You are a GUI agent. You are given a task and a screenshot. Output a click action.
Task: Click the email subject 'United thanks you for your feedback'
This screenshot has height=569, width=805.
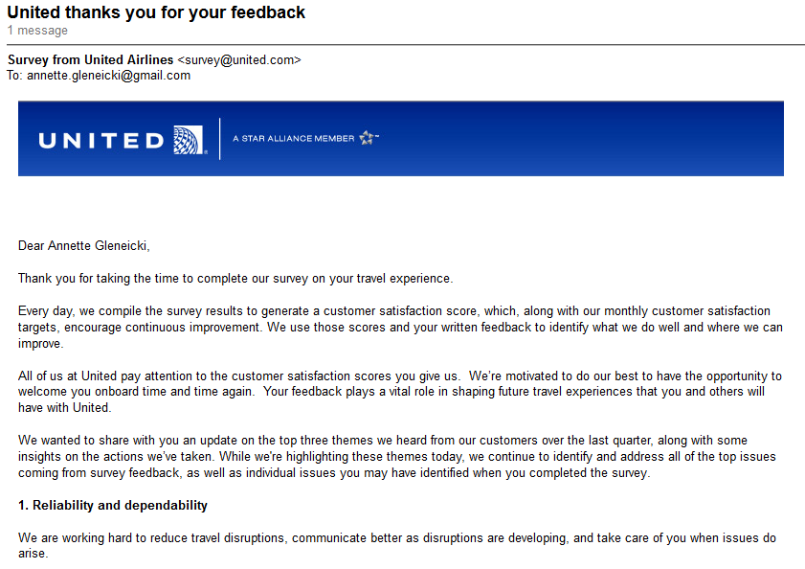(x=157, y=12)
